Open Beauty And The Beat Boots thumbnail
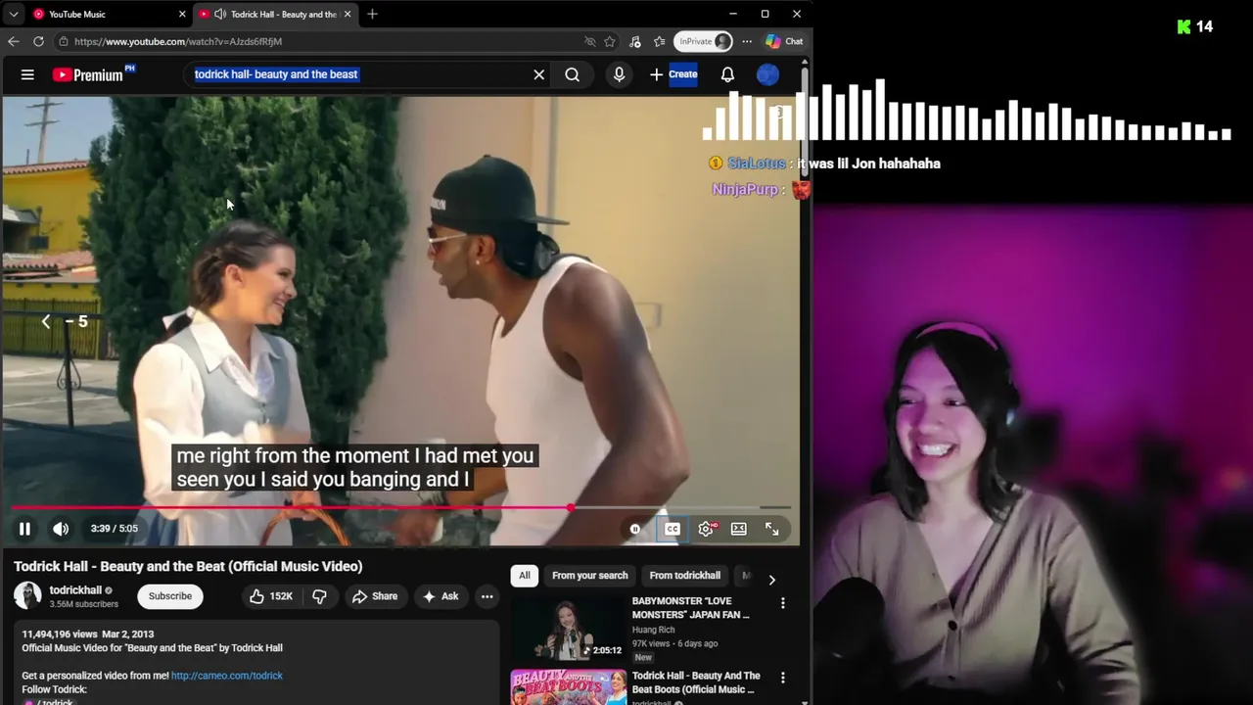 tap(568, 686)
